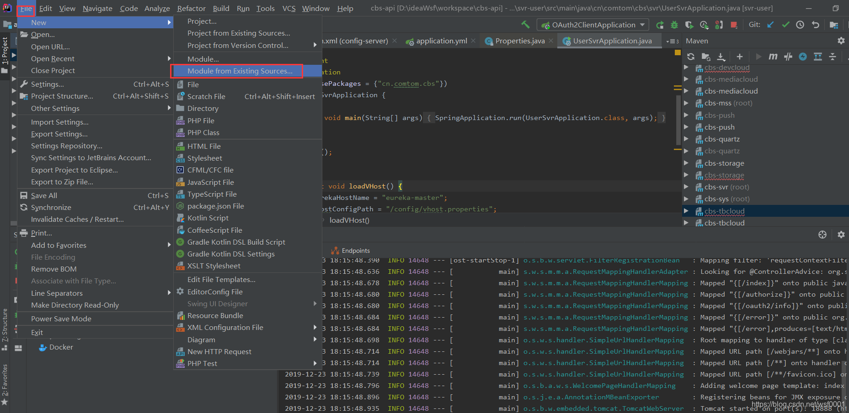The height and width of the screenshot is (413, 849).
Task: Run with coverage shield icon
Action: (689, 25)
